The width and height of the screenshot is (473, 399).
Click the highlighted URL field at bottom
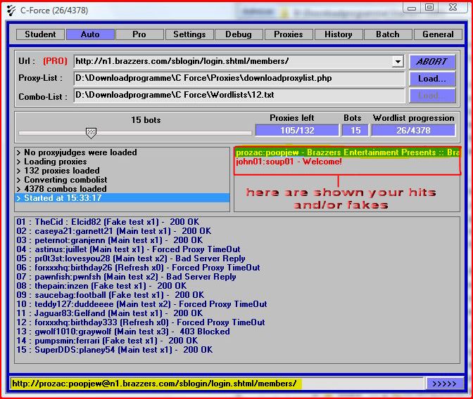tap(217, 384)
